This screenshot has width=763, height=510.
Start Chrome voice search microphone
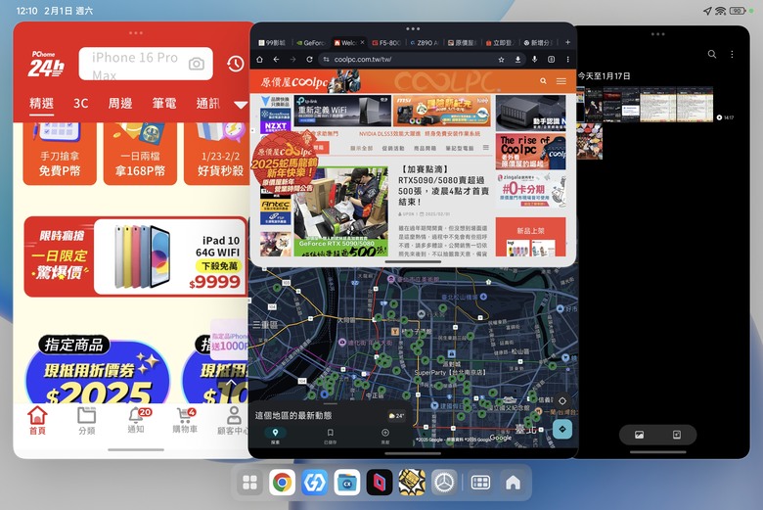point(534,60)
